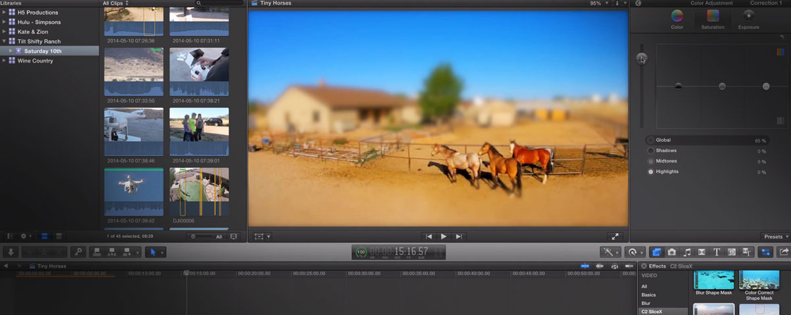This screenshot has width=791, height=315.
Task: Select the Midtones radio option
Action: tap(651, 161)
